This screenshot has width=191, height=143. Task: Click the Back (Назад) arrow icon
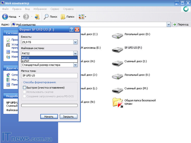click(x=5, y=17)
